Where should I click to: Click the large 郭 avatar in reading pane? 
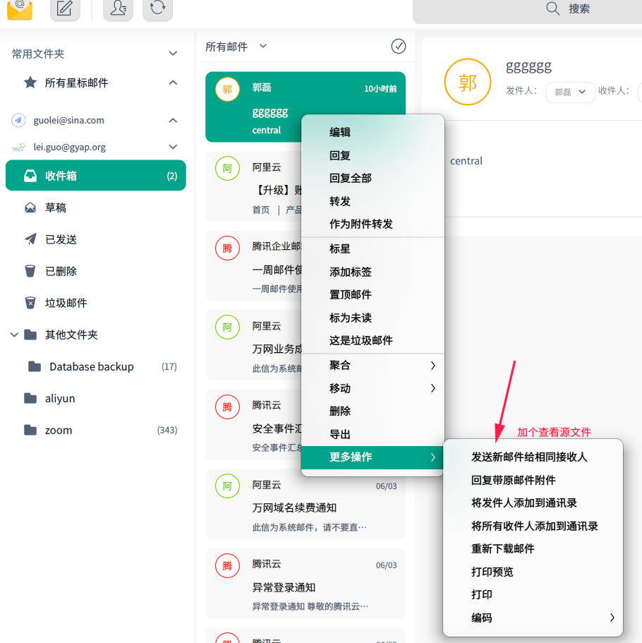click(467, 82)
